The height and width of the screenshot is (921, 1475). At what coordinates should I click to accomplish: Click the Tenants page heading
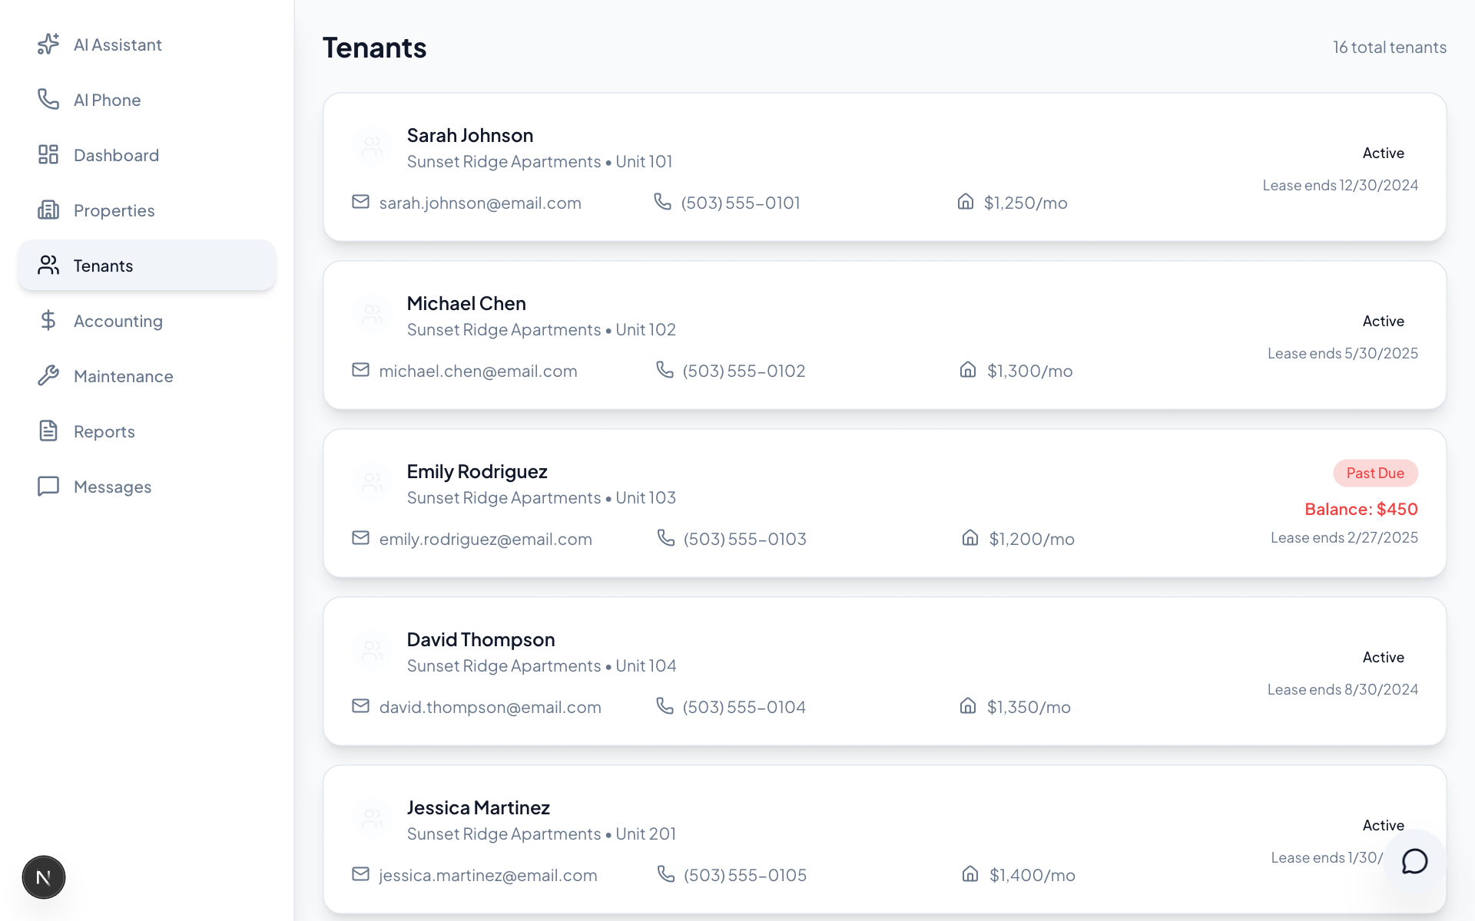click(x=374, y=48)
